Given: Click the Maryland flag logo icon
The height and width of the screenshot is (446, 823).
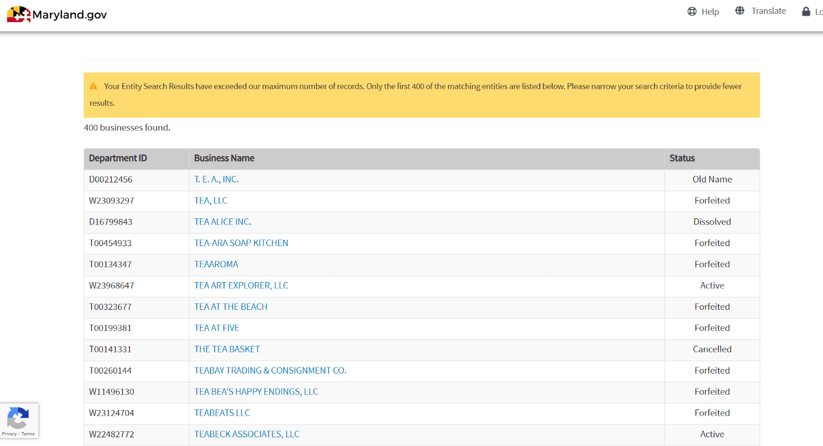Looking at the screenshot, I should pos(19,14).
